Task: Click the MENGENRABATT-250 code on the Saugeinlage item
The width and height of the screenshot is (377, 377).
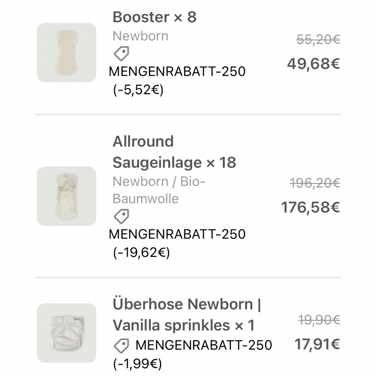Action: (x=177, y=234)
